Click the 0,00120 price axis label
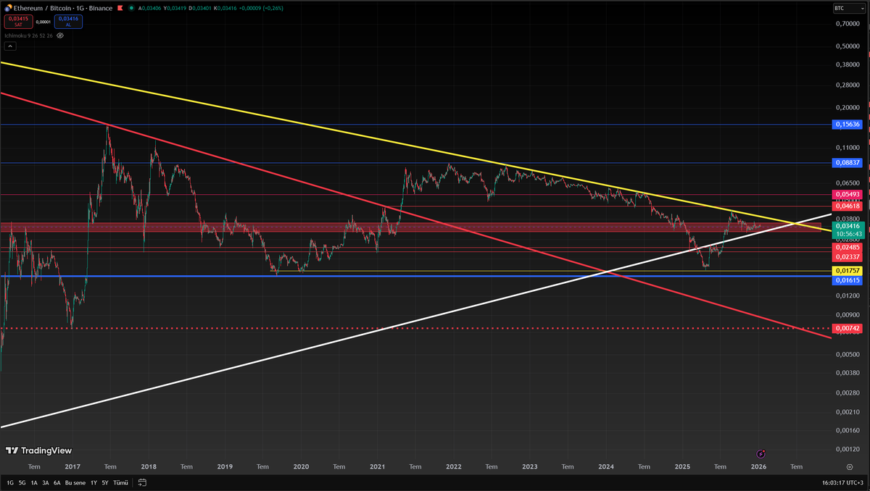Screen dimensions: 870x491 846,449
